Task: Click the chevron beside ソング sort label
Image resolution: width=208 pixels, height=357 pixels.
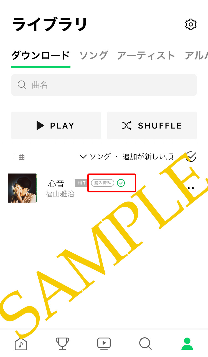Action: [83, 157]
